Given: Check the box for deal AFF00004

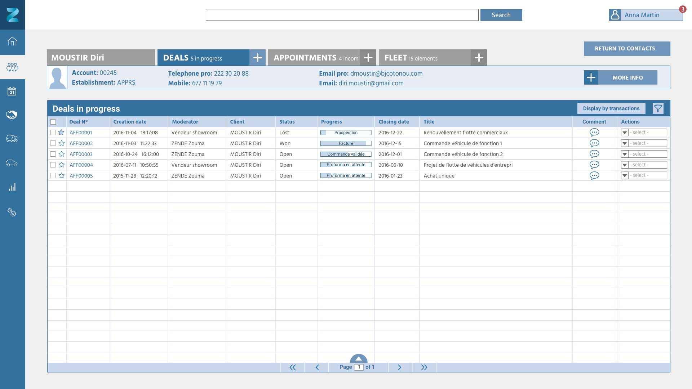Looking at the screenshot, I should (x=53, y=165).
